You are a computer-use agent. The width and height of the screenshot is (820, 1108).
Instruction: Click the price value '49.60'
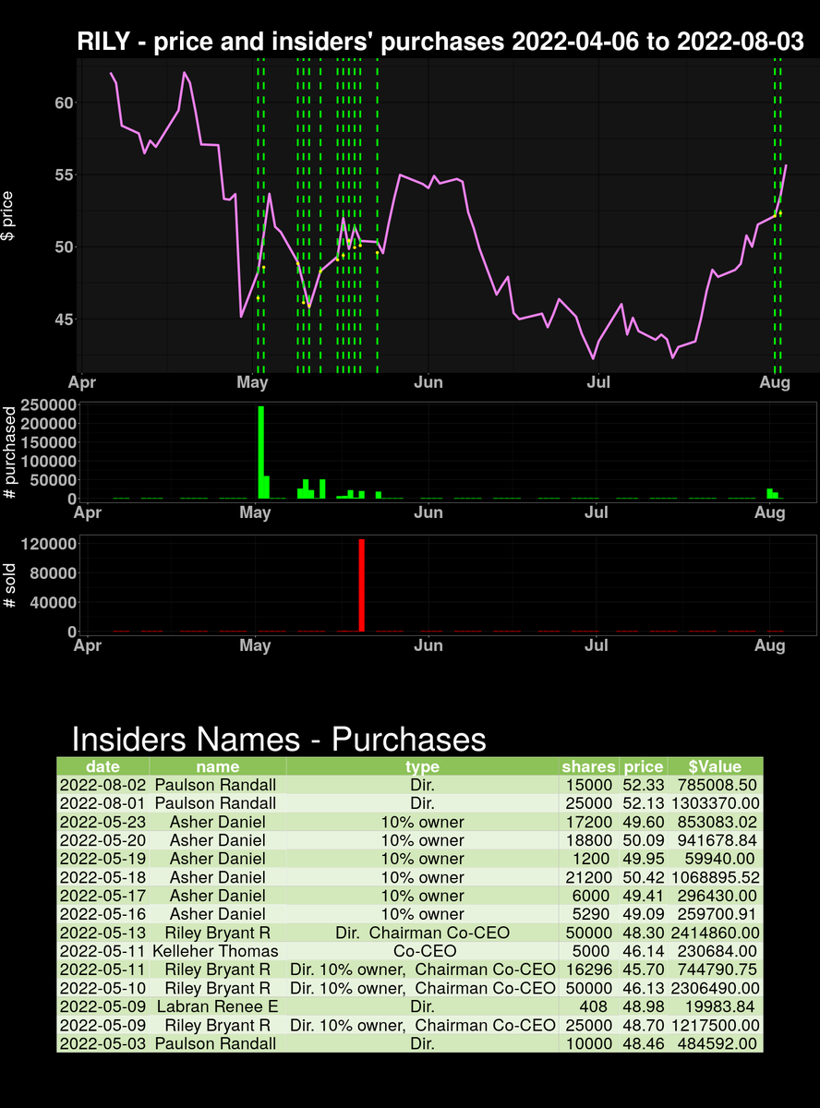[x=644, y=822]
